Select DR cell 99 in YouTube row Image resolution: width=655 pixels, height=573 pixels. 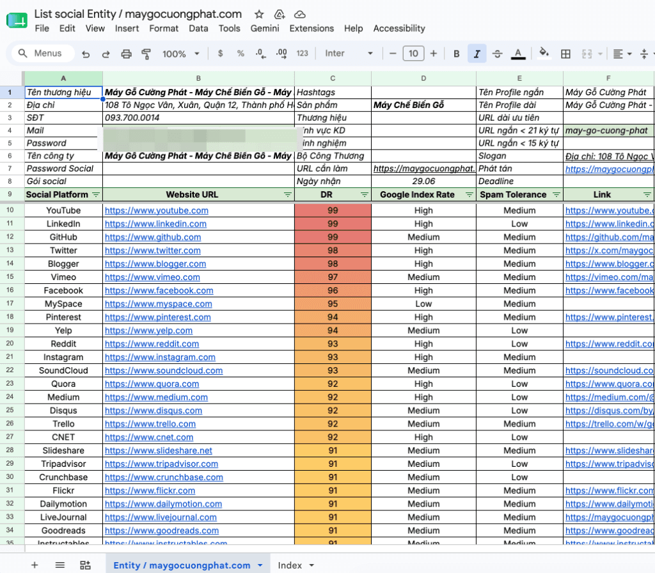pos(333,210)
